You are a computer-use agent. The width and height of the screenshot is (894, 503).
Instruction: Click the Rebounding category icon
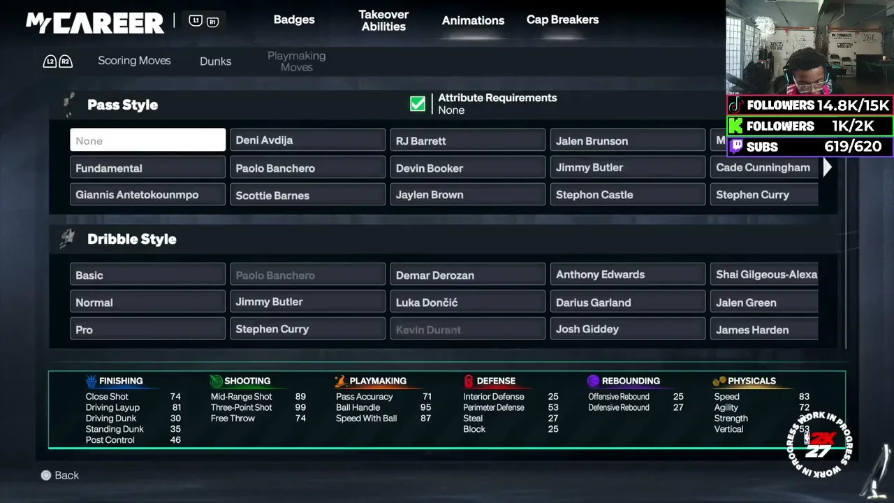pyautogui.click(x=593, y=381)
